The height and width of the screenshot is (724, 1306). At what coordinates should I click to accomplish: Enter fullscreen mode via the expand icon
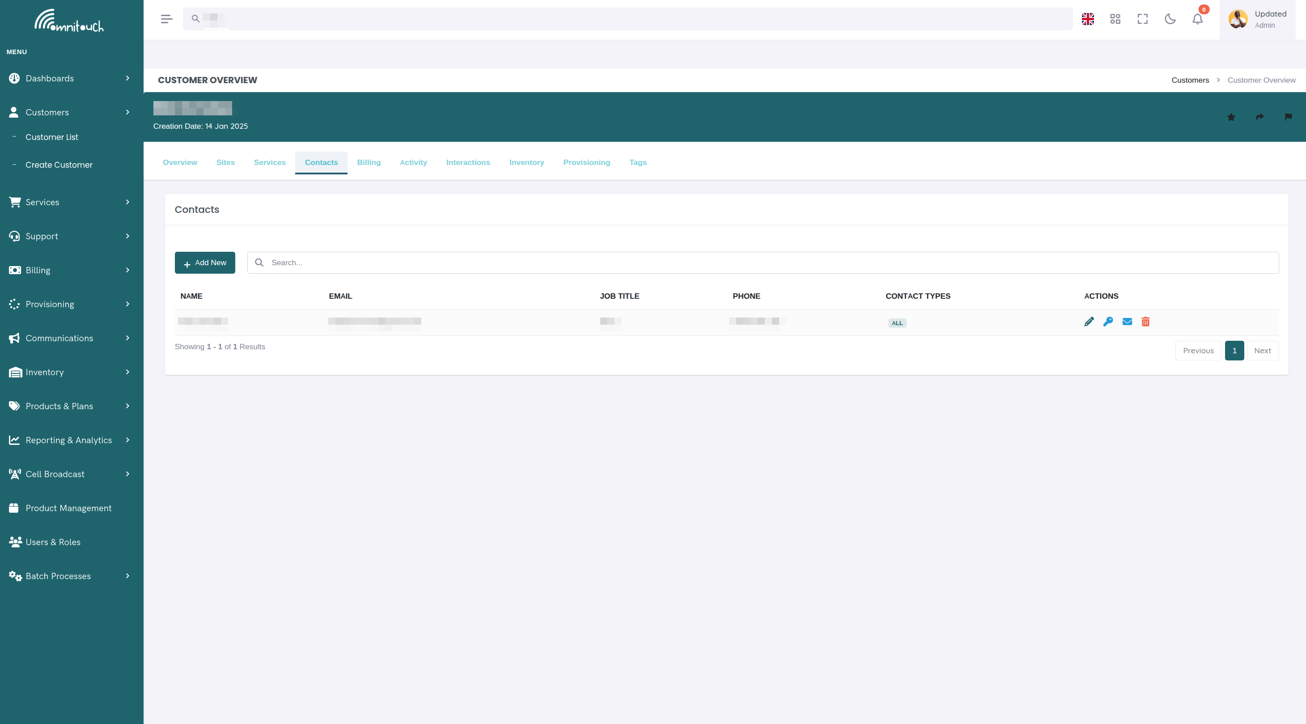(1142, 19)
